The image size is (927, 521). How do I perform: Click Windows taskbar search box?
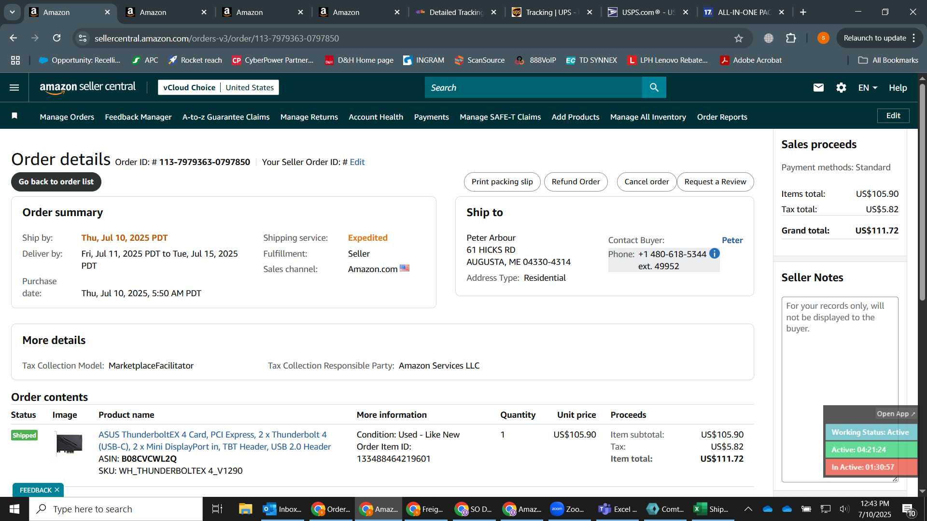(x=116, y=509)
